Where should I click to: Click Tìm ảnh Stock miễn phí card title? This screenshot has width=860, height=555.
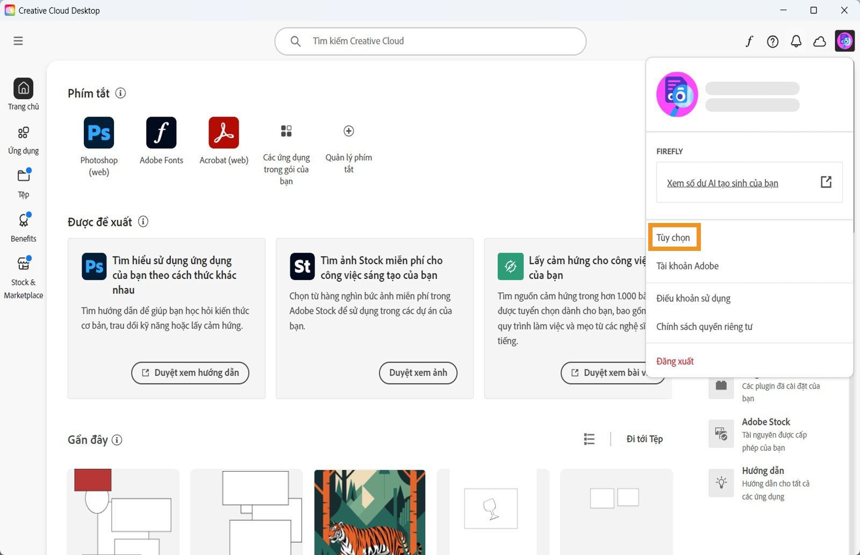pyautogui.click(x=382, y=268)
